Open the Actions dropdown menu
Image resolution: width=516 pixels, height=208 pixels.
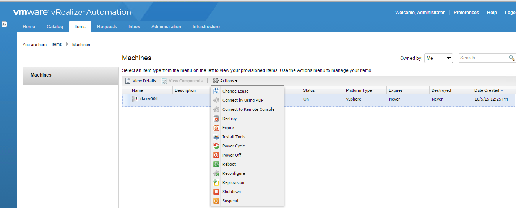pos(225,81)
